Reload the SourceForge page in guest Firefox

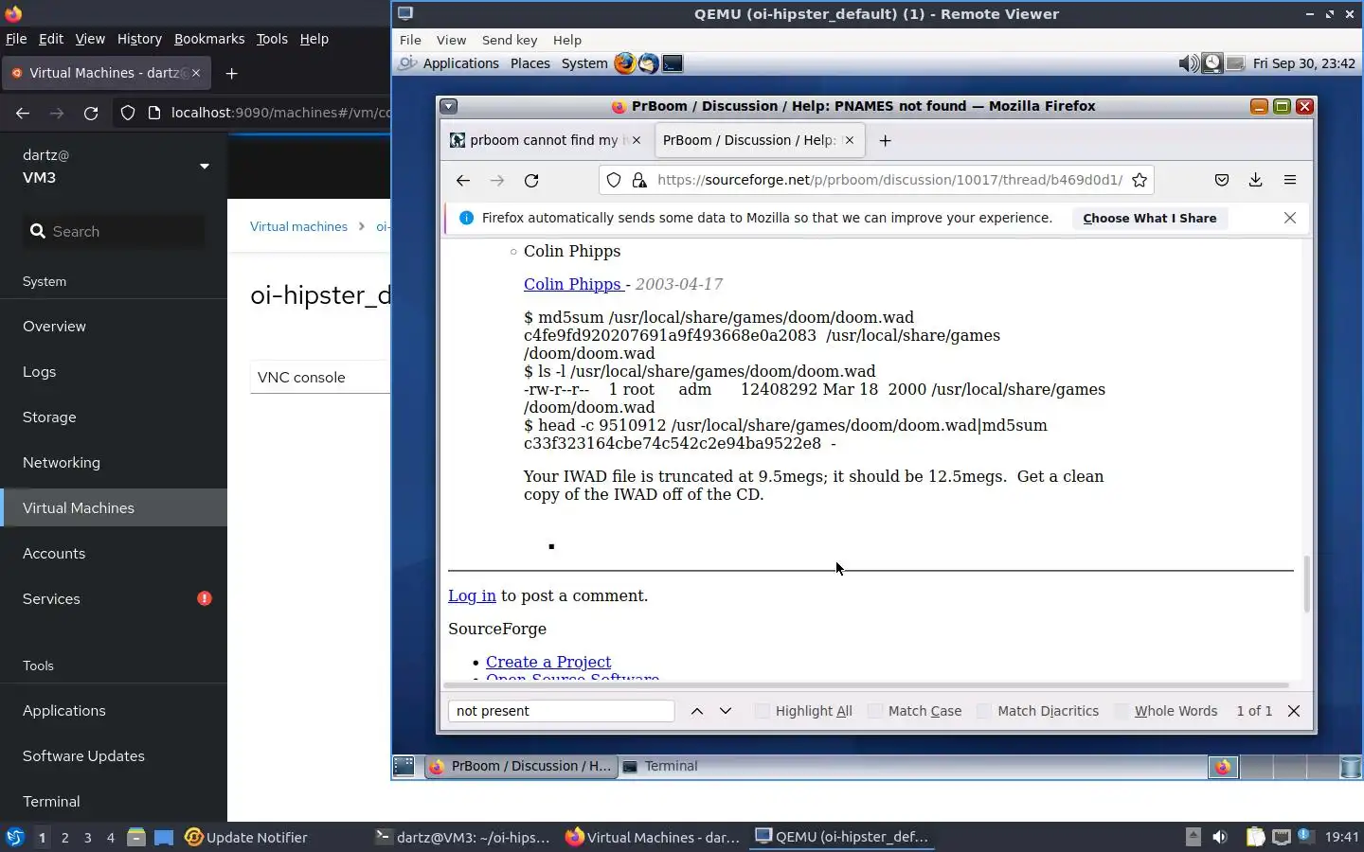coord(531,180)
